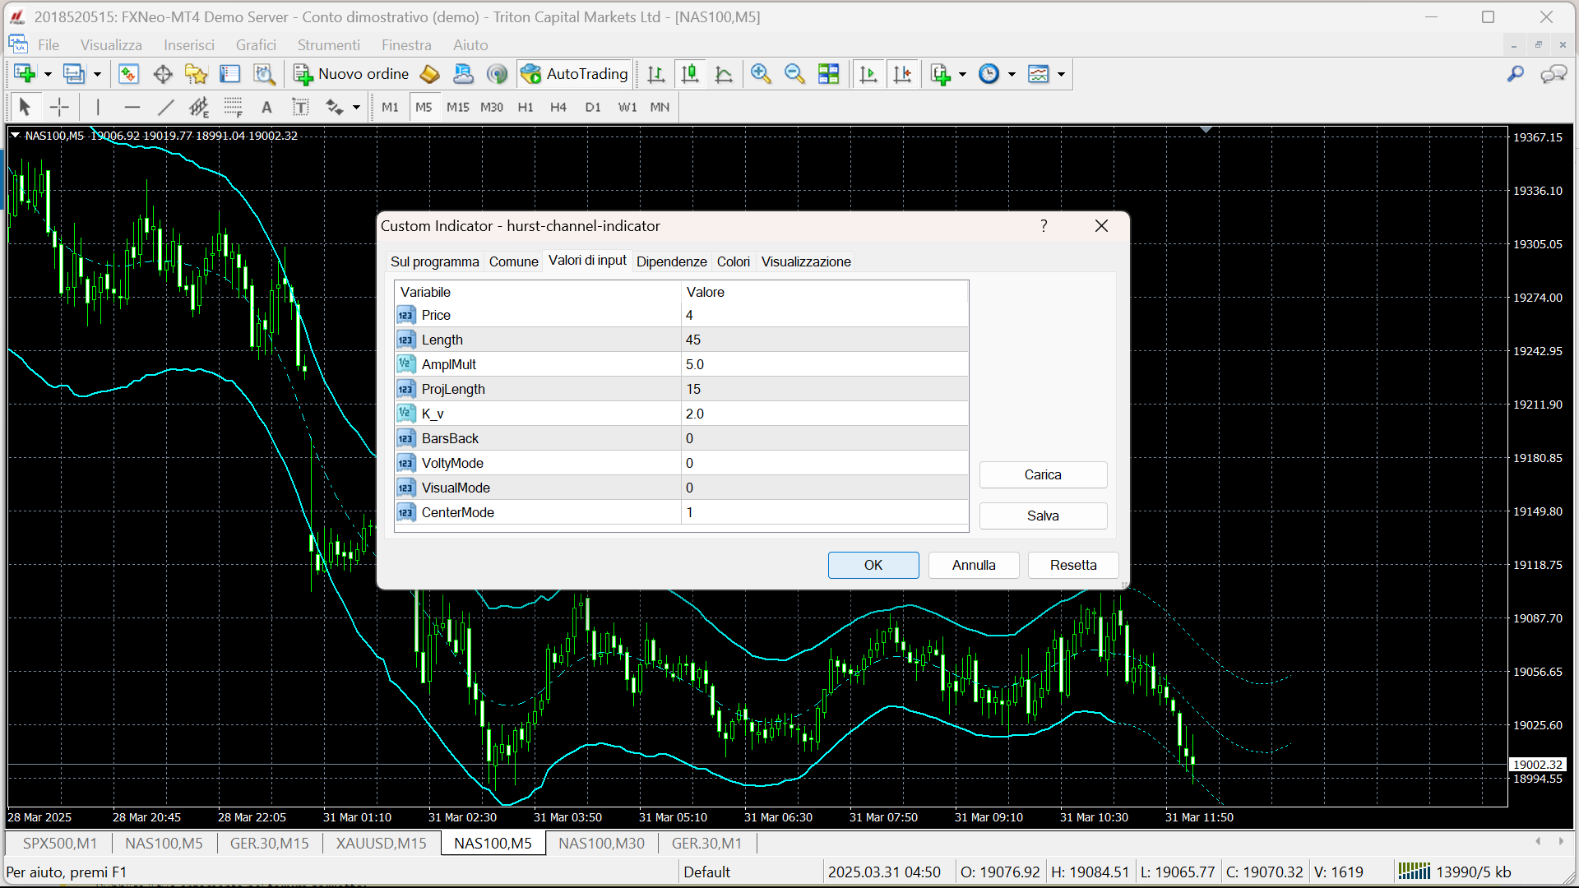Viewport: 1579px width, 888px height.
Task: Switch to the Colori tab
Action: [x=733, y=261]
